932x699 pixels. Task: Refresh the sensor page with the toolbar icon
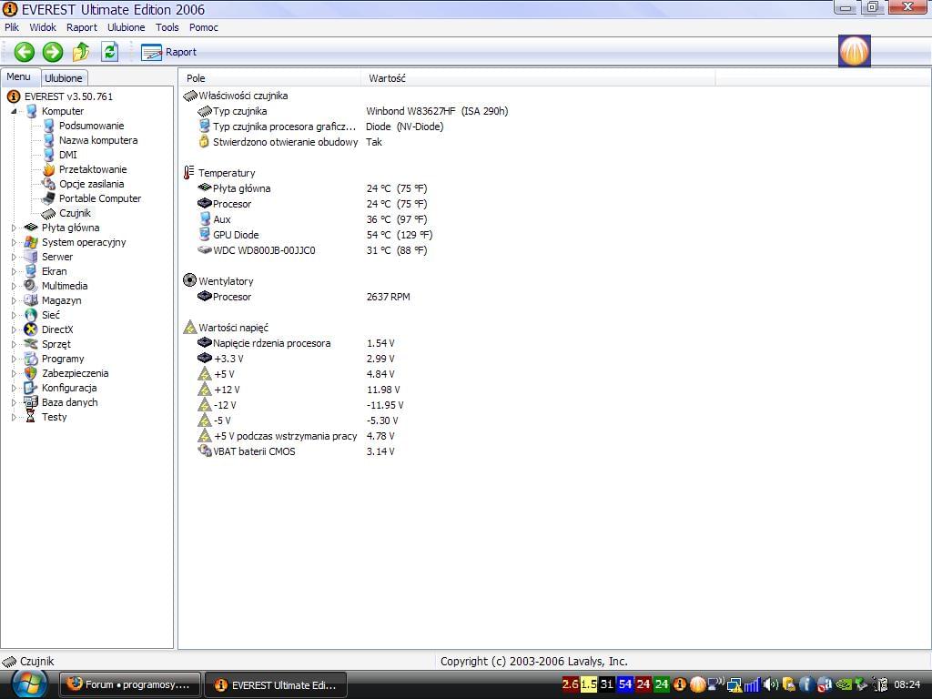110,52
